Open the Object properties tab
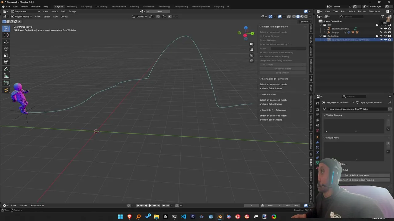Viewport: 394px width, 221px height. (x=317, y=137)
